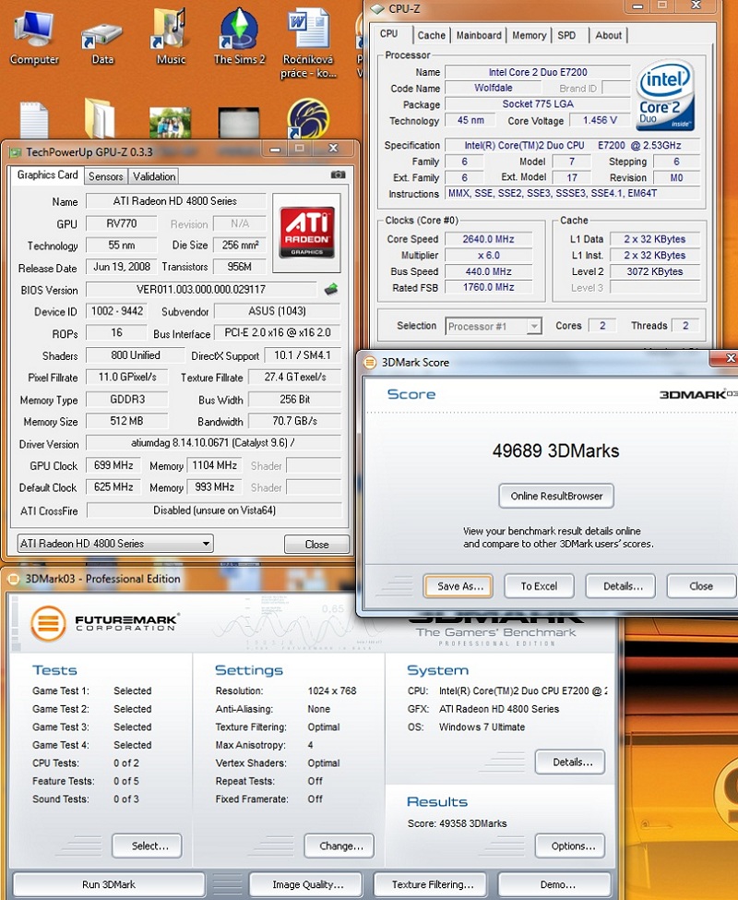The height and width of the screenshot is (900, 738).
Task: Select the Graphics Card tab in GPU-Z
Action: pos(47,175)
